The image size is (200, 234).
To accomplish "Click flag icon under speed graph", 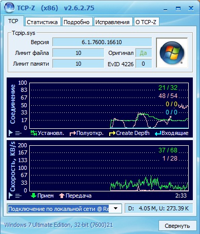I will (x=11, y=195).
